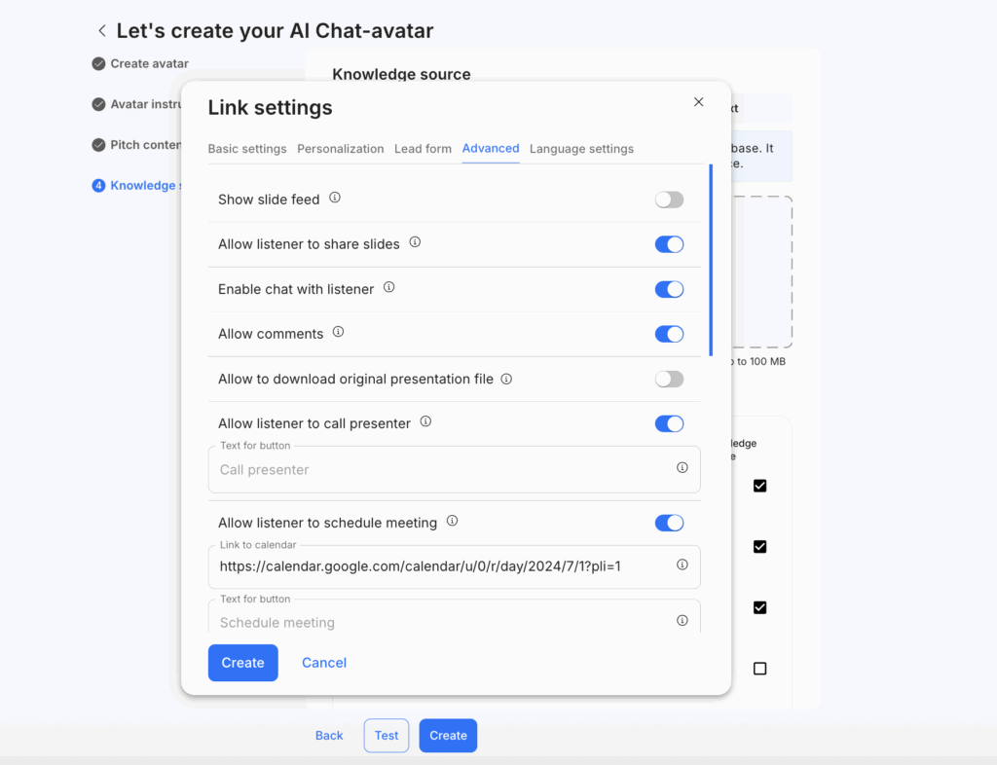Turn off Allow listener to schedule meeting

(x=669, y=523)
